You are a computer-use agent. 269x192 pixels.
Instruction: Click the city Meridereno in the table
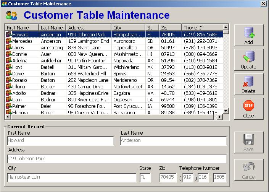[125, 80]
